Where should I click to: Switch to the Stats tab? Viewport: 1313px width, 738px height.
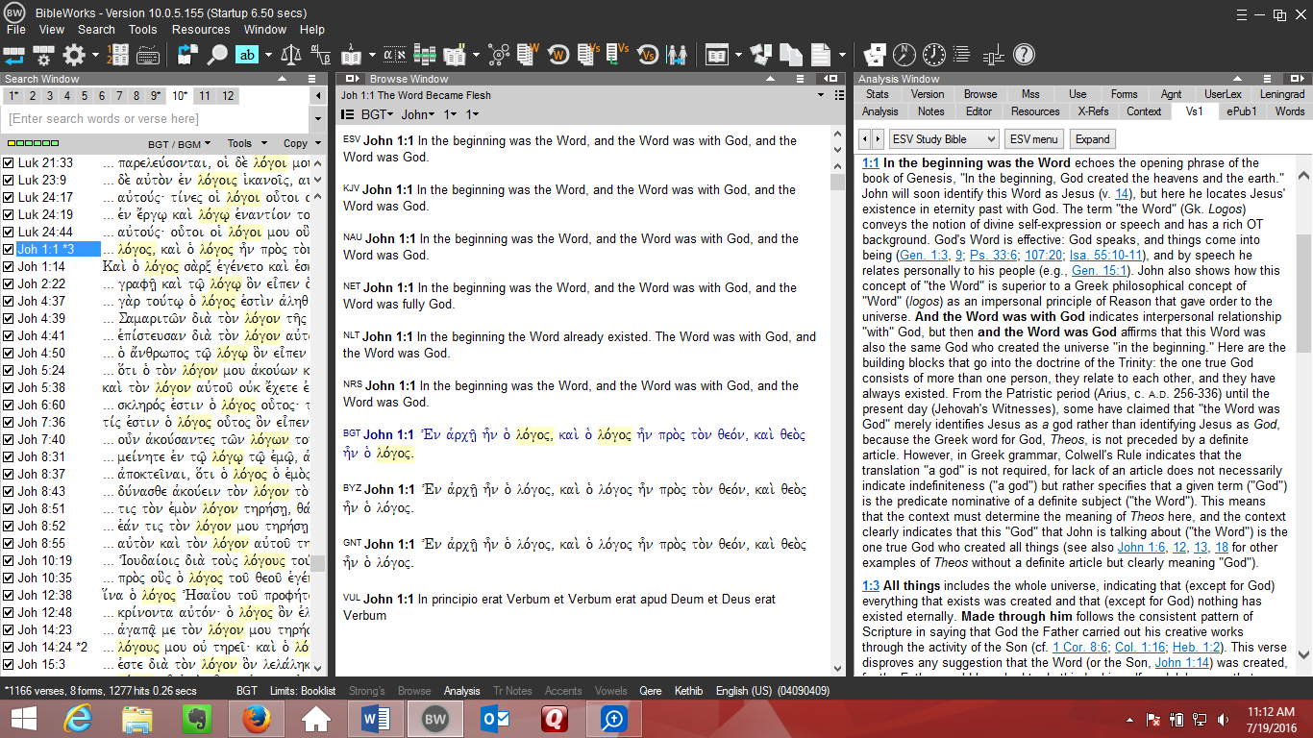877,94
